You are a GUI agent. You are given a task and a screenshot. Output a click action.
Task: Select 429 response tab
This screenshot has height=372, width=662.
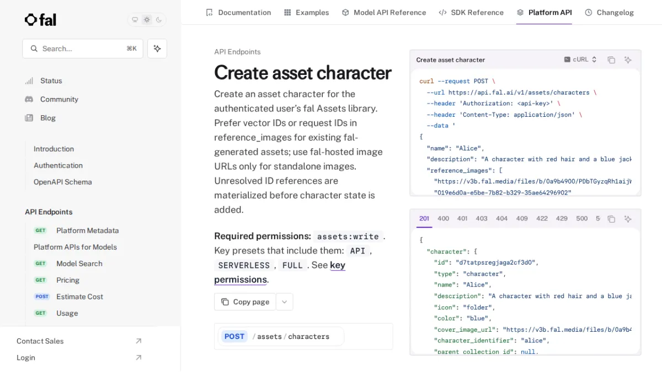tap(562, 219)
